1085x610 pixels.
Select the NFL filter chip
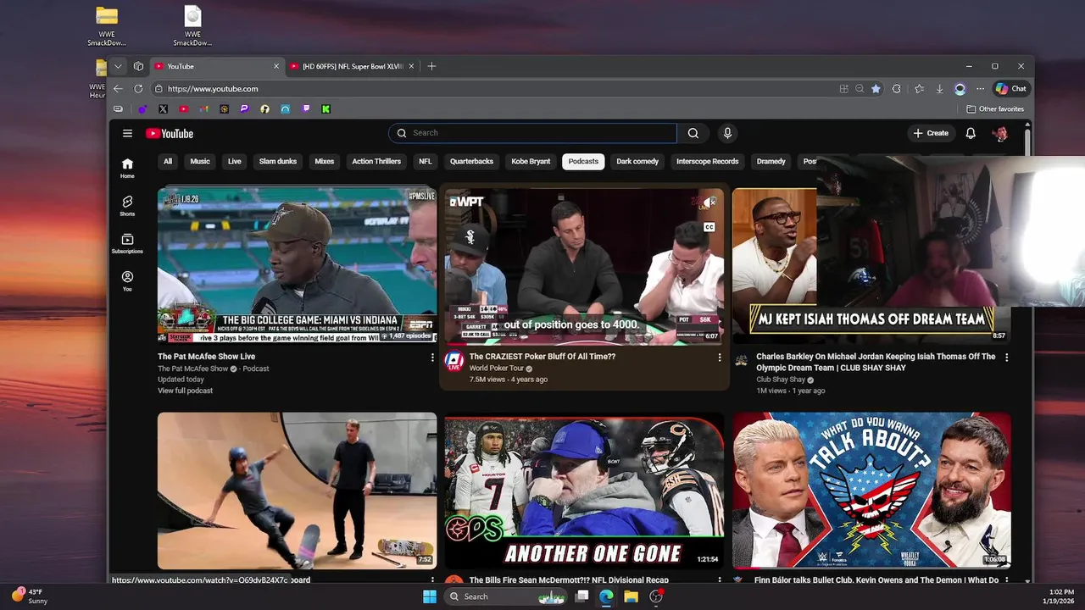pos(426,161)
